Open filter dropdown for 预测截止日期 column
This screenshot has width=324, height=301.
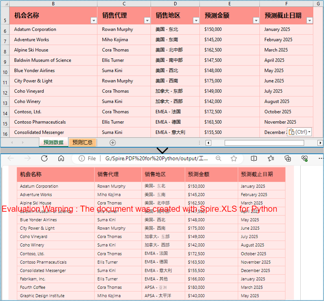310,20
